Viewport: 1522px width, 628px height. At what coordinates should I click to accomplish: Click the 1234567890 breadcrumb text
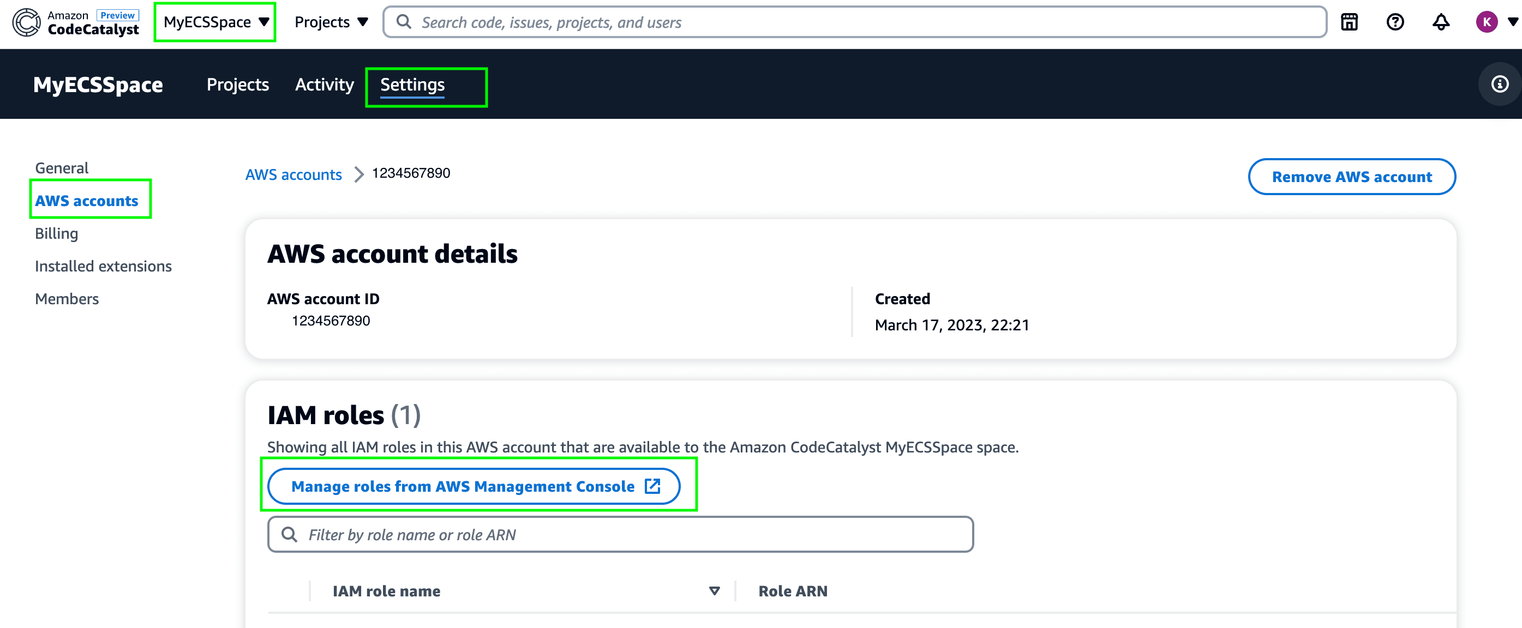click(411, 173)
